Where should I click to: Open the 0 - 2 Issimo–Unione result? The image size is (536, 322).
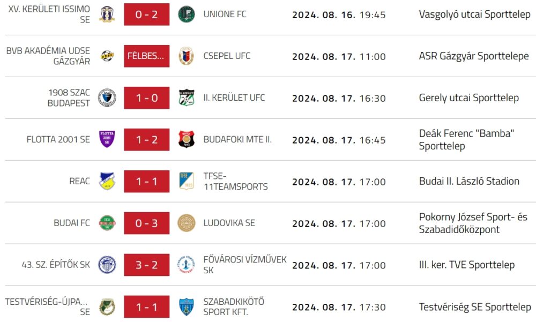point(146,14)
